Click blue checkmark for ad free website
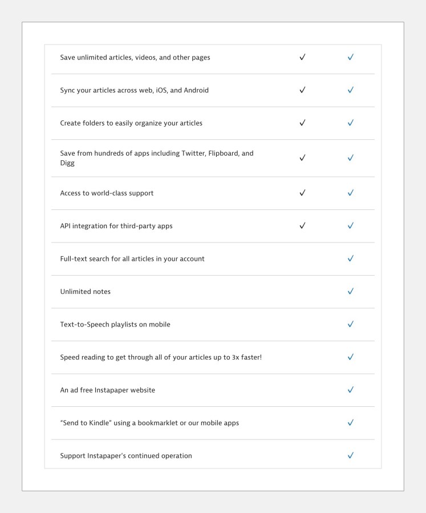The height and width of the screenshot is (513, 426). (x=351, y=390)
